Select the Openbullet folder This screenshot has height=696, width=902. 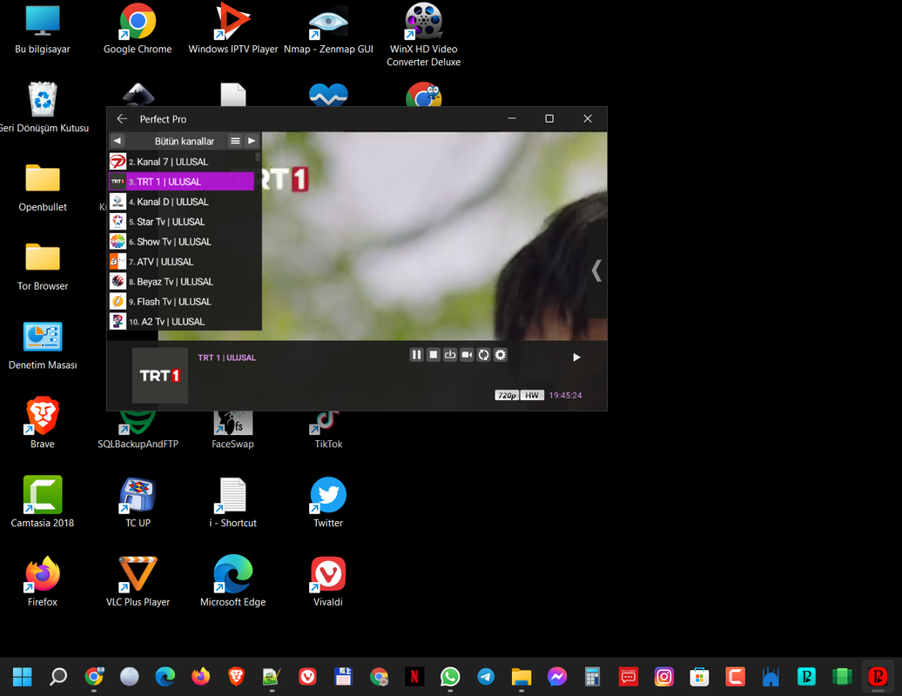coord(43,187)
